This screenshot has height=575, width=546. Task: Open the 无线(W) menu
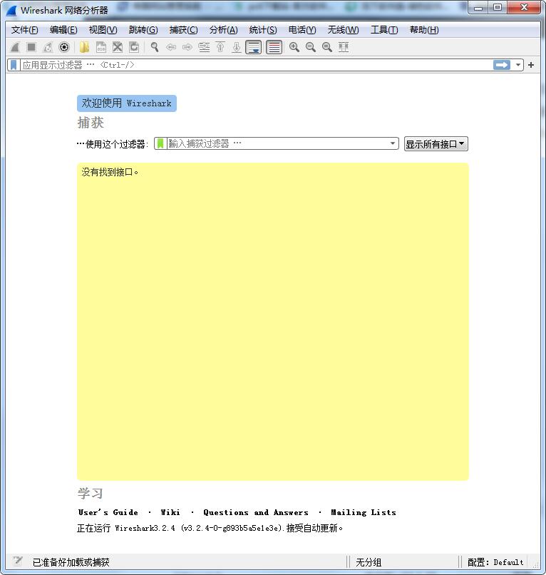pos(343,30)
